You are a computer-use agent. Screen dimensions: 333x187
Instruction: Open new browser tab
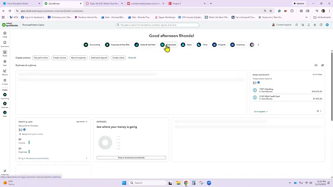tap(211, 4)
